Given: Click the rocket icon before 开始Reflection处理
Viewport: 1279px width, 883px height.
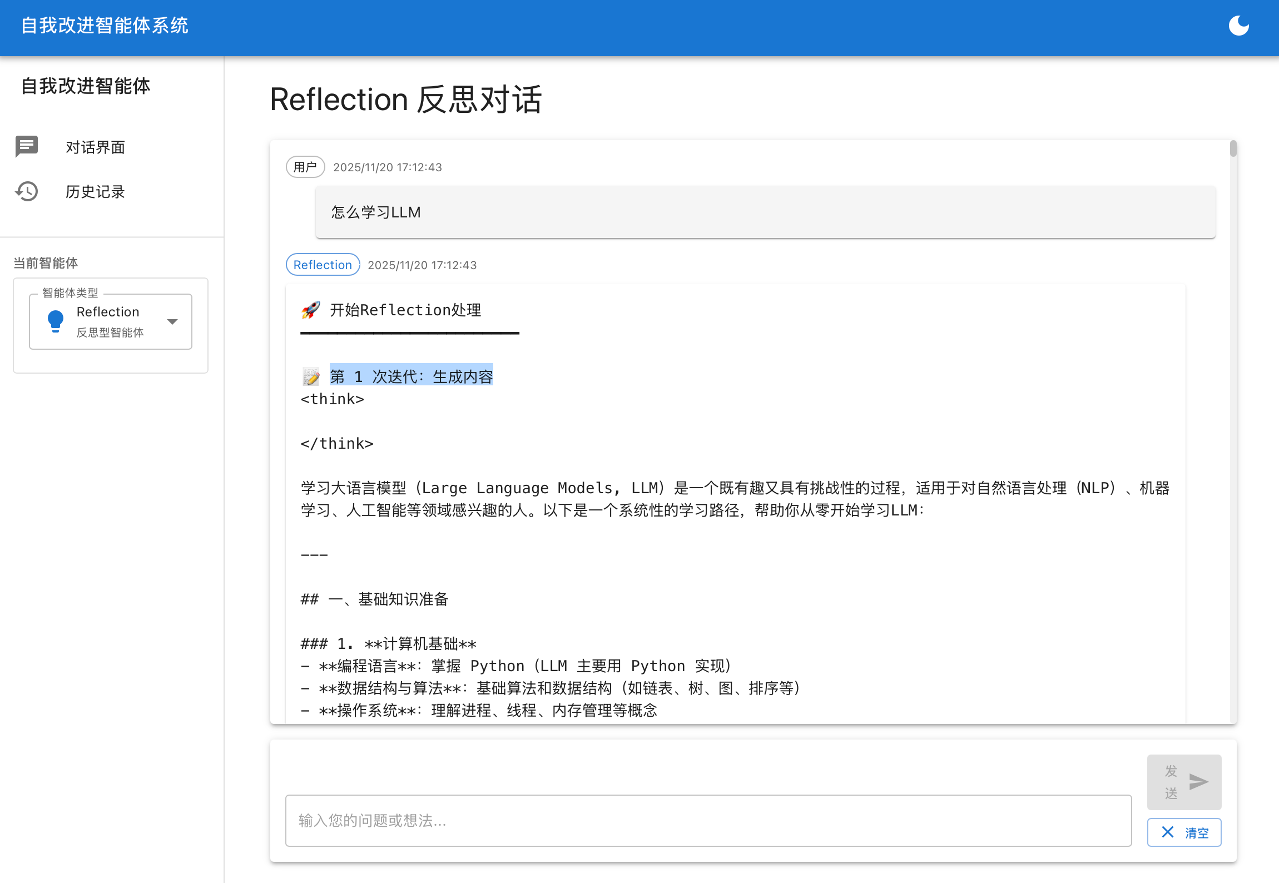Looking at the screenshot, I should (312, 310).
